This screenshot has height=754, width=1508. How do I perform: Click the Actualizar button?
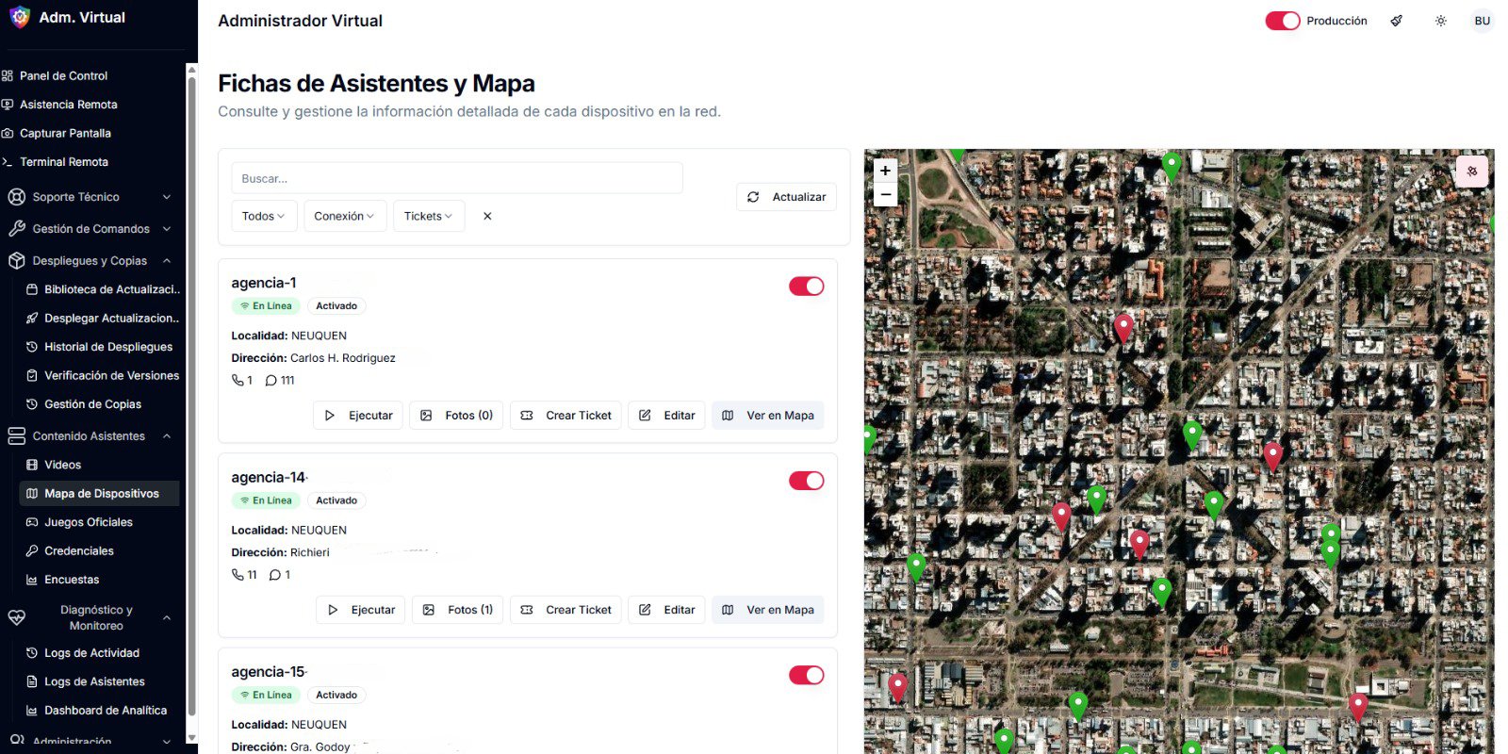coord(786,197)
